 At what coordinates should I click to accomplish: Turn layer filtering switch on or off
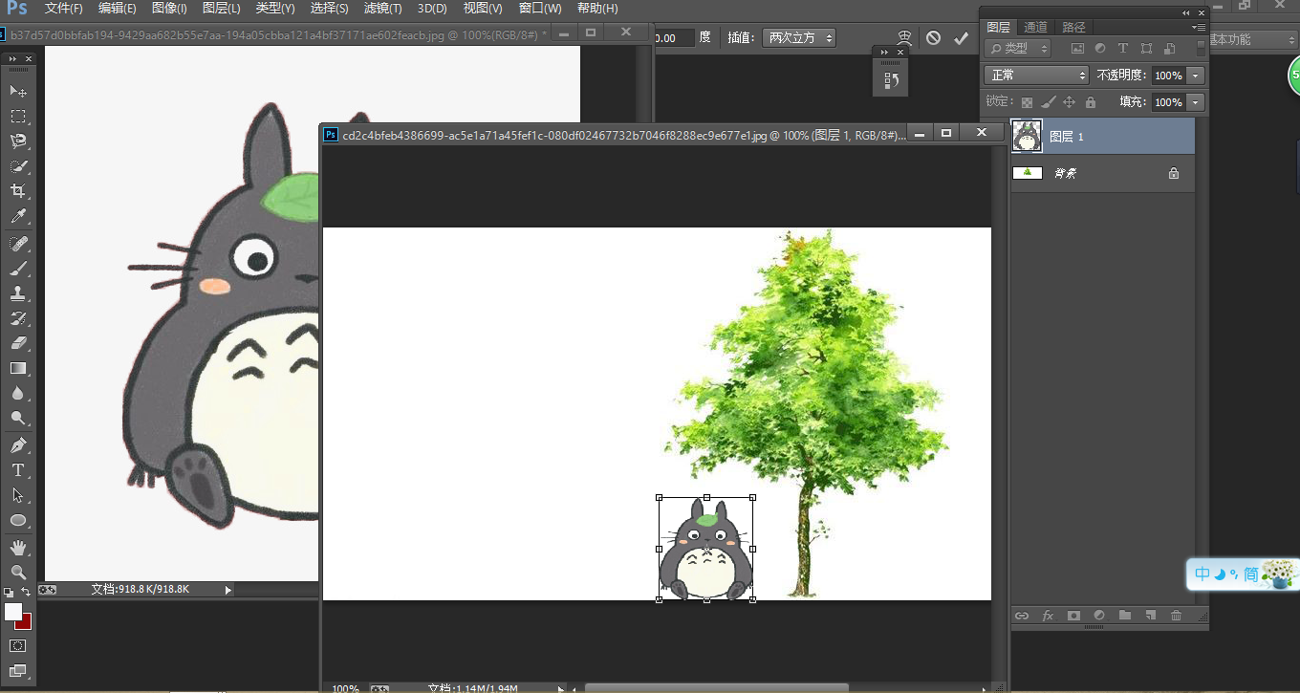tap(1201, 48)
